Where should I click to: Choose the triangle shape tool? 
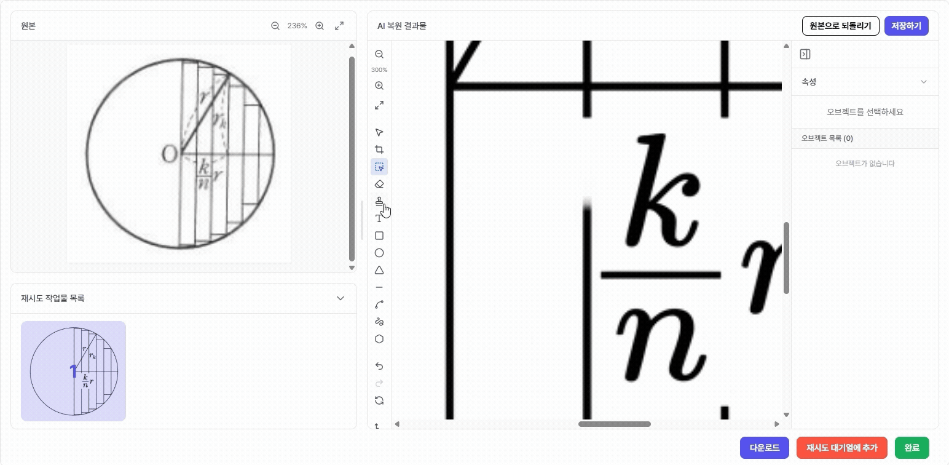pyautogui.click(x=379, y=270)
